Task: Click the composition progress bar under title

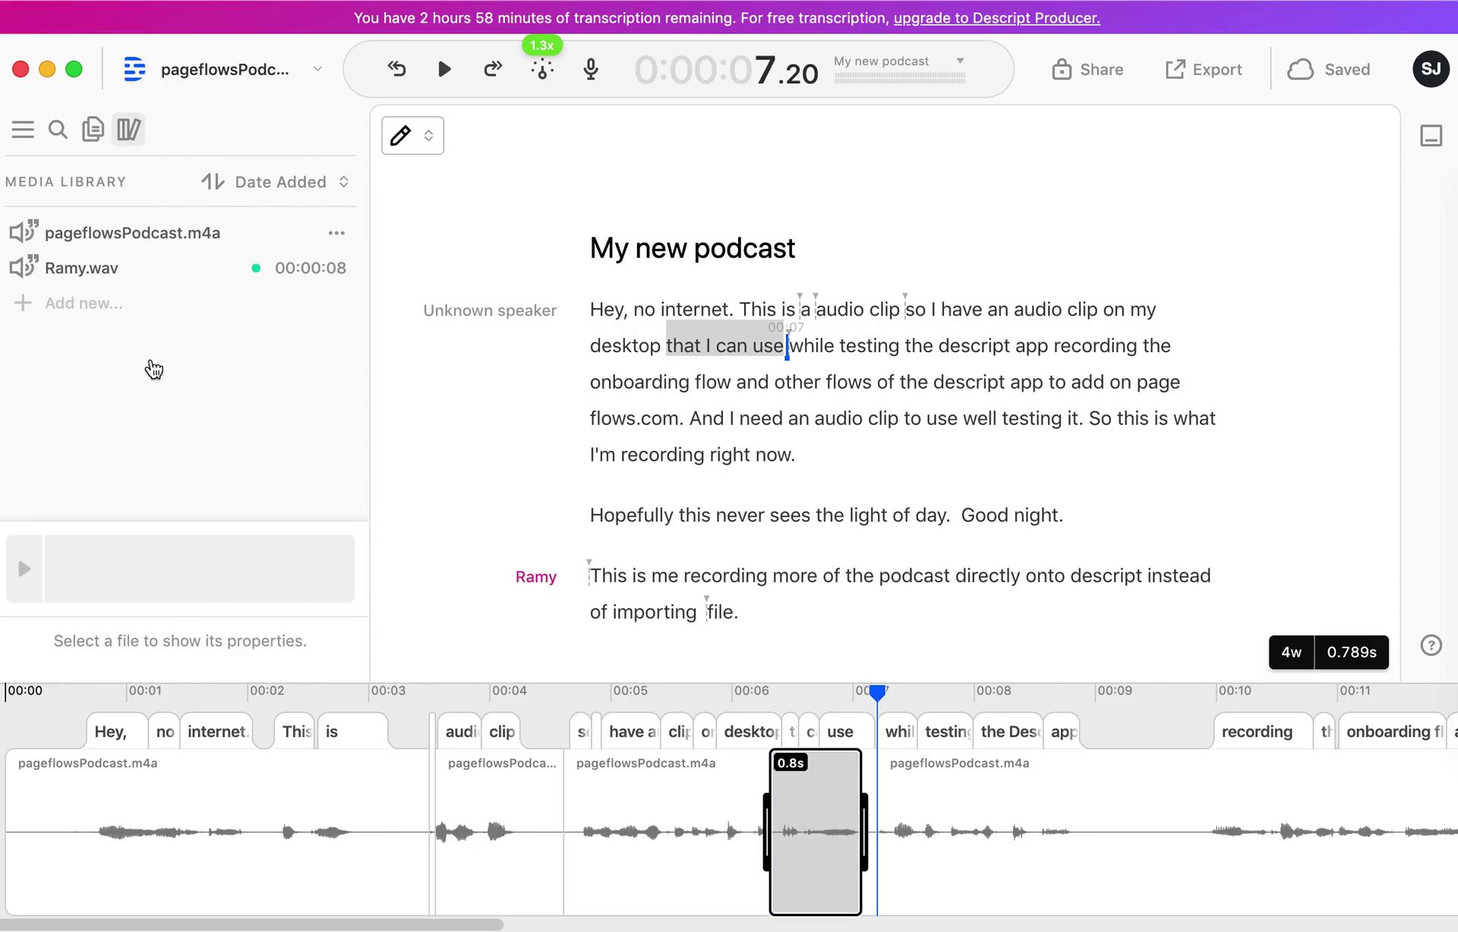Action: (899, 77)
